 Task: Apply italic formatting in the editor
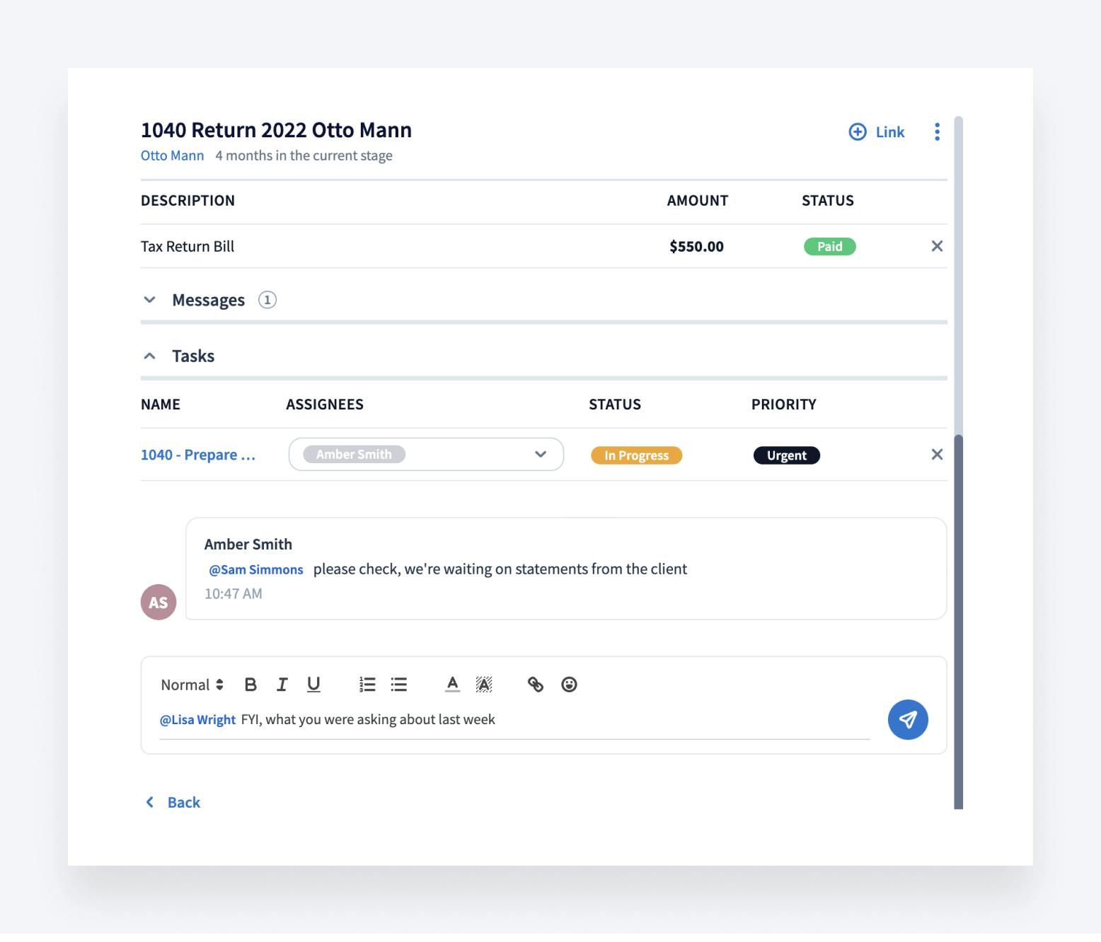point(282,685)
